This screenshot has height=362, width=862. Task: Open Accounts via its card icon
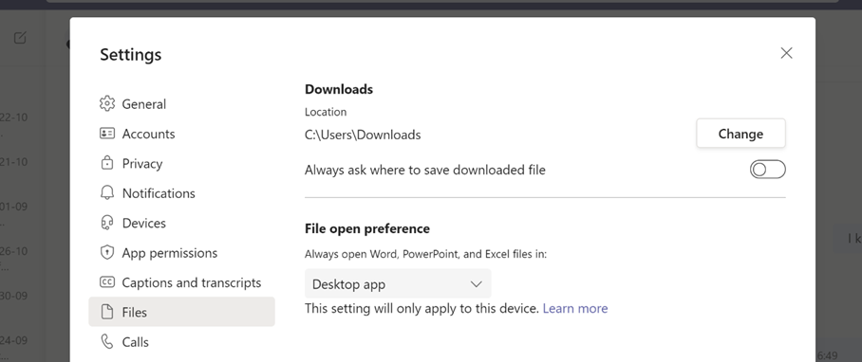[x=106, y=134]
